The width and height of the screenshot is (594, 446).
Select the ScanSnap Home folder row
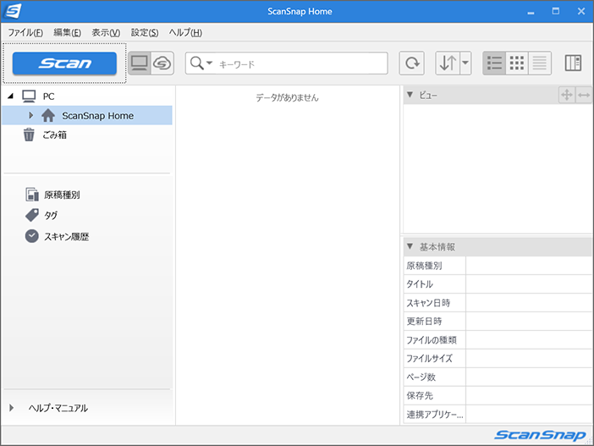(x=87, y=115)
